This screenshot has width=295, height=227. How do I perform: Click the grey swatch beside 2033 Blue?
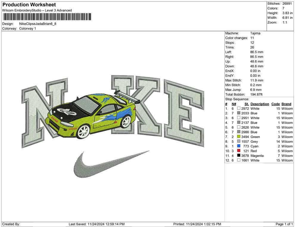[239, 113]
